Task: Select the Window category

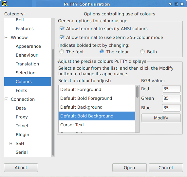Action: 19,37
